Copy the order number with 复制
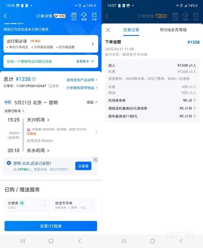This screenshot has width=203, height=248. [54, 86]
